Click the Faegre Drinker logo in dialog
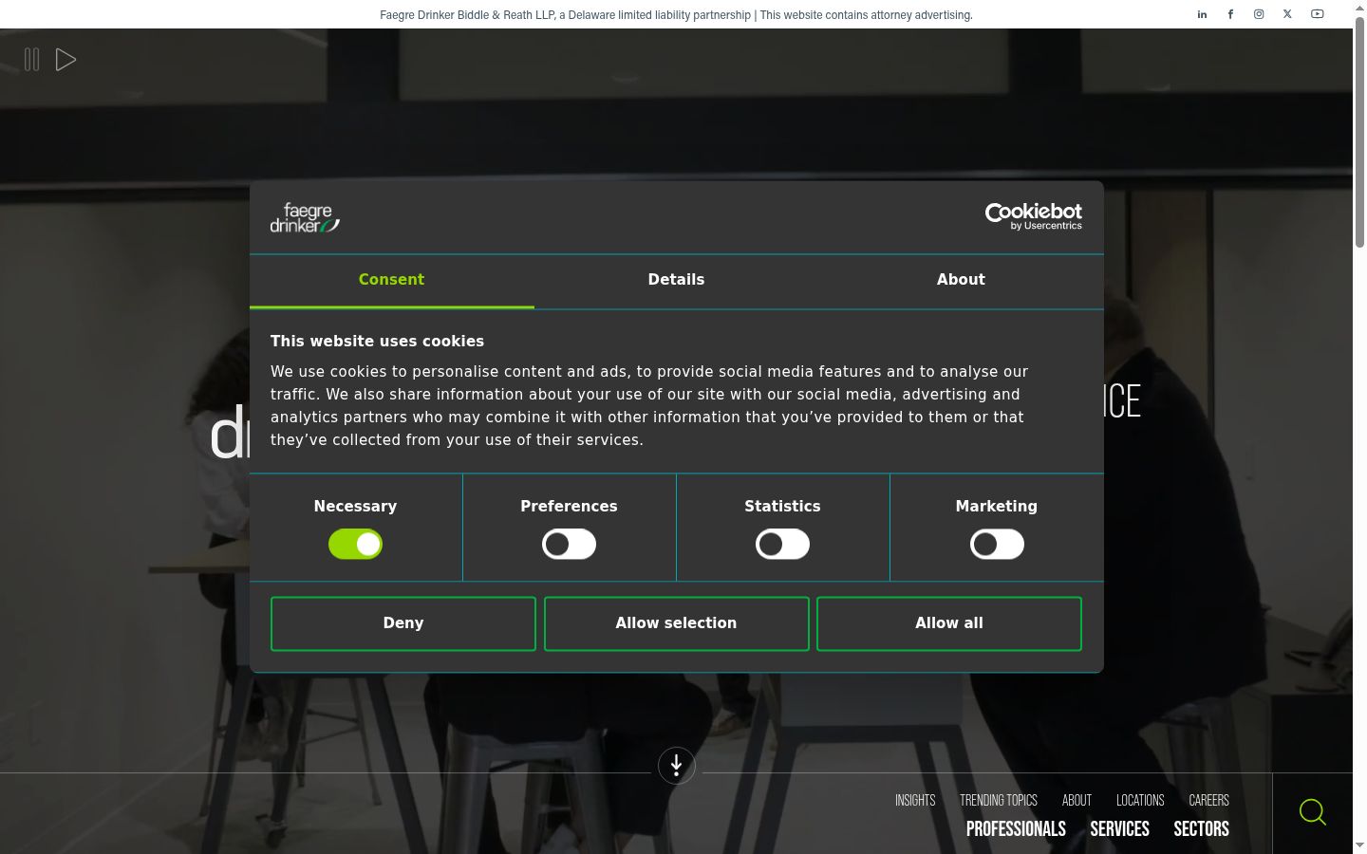The height and width of the screenshot is (854, 1367). (305, 217)
